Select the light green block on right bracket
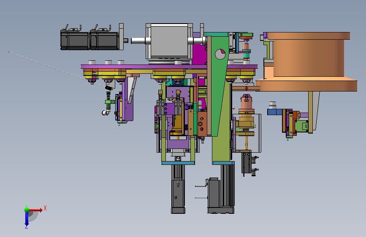 pos(301,126)
